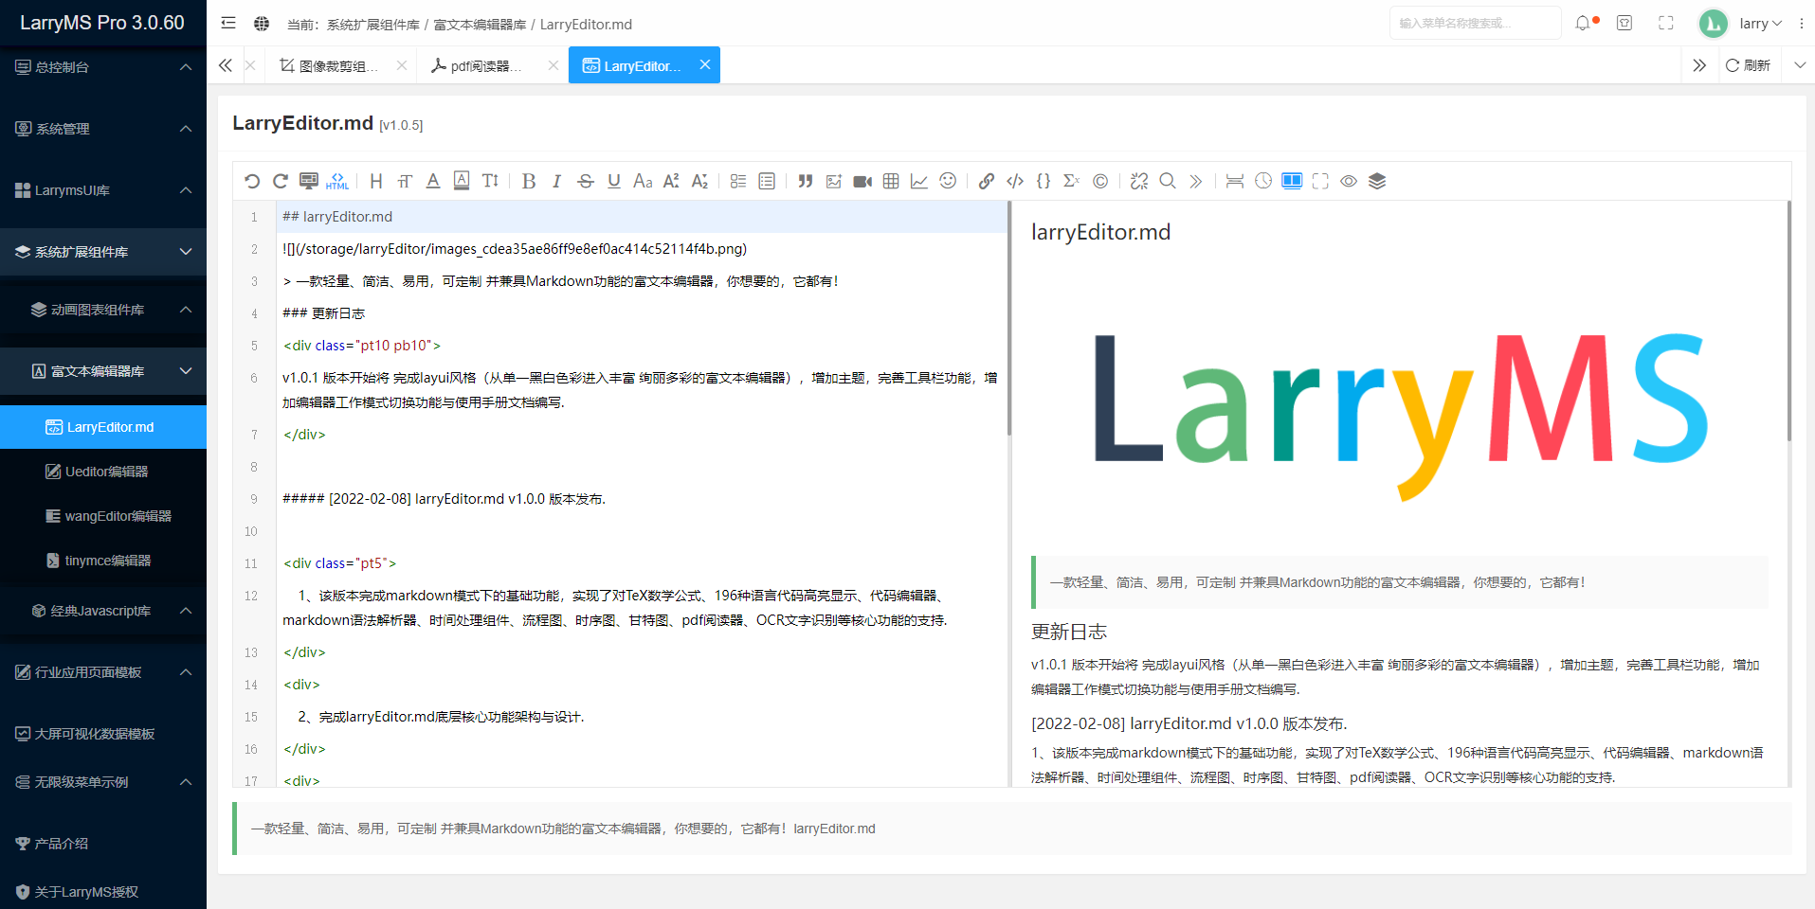Insert image from toolbar
1815x909 pixels.
pyautogui.click(x=834, y=181)
